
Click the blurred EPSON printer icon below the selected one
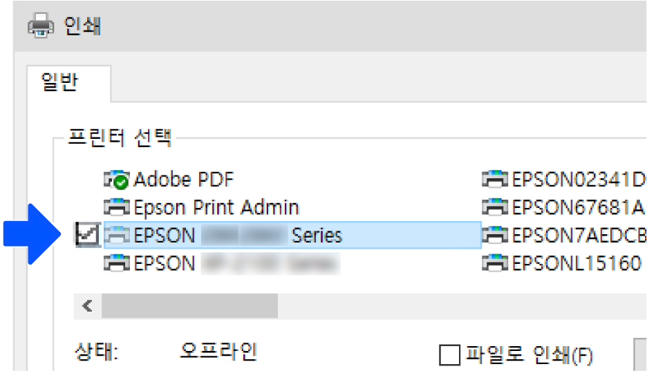(x=116, y=263)
